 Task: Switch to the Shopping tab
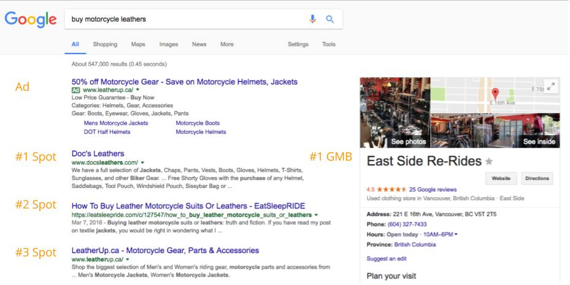coord(105,44)
